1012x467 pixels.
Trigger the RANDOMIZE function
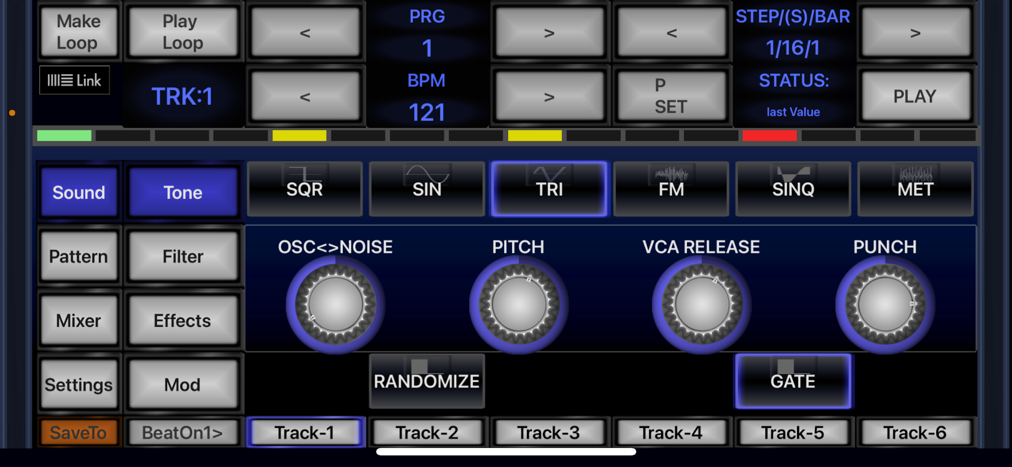[427, 380]
